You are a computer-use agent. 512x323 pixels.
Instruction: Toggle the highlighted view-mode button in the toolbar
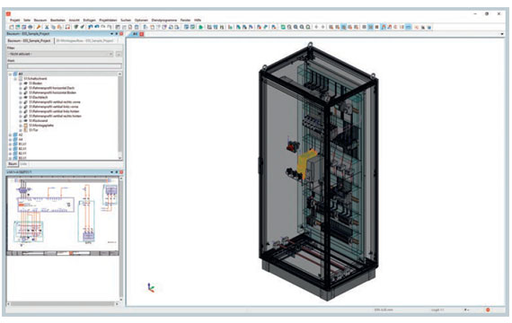click(343, 27)
